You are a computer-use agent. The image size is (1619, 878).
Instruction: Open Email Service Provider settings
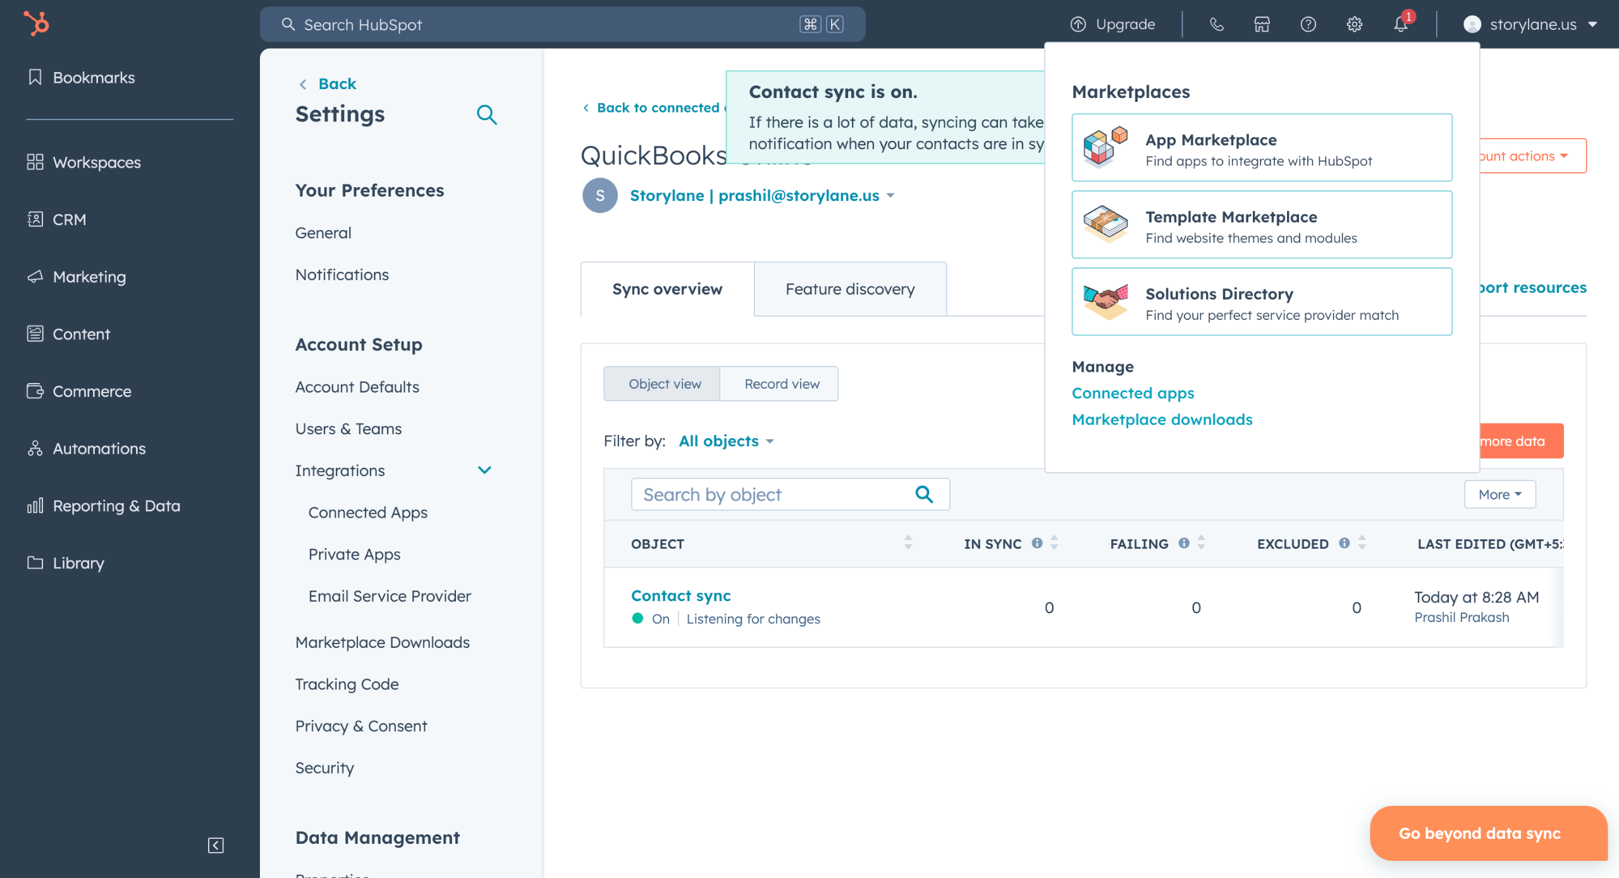tap(390, 596)
